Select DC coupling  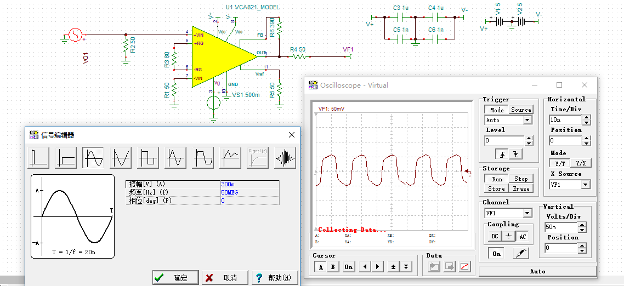pos(494,236)
